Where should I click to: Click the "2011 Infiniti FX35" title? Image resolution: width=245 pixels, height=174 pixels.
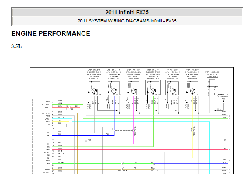click(127, 12)
